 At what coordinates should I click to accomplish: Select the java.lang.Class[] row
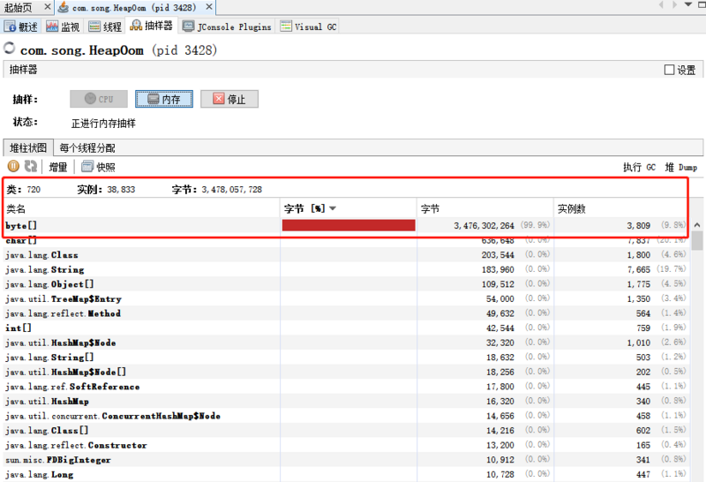click(x=346, y=431)
